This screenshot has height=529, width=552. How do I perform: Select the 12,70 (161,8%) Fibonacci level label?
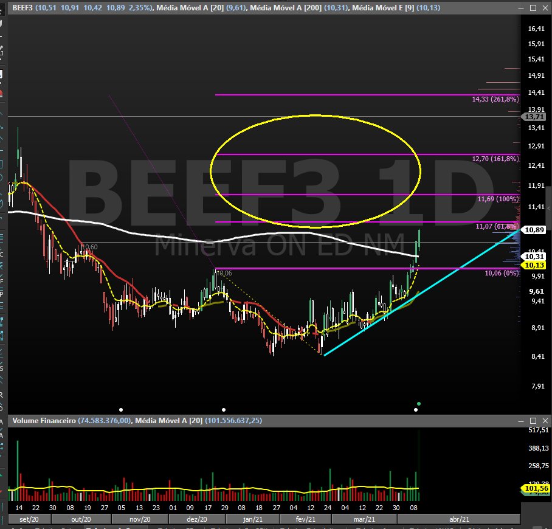[495, 159]
